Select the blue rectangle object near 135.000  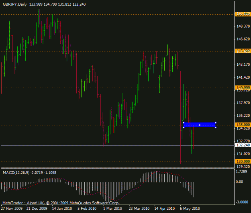pyautogui.click(x=200, y=125)
